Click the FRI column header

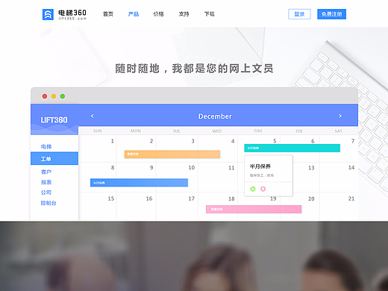pos(299,131)
